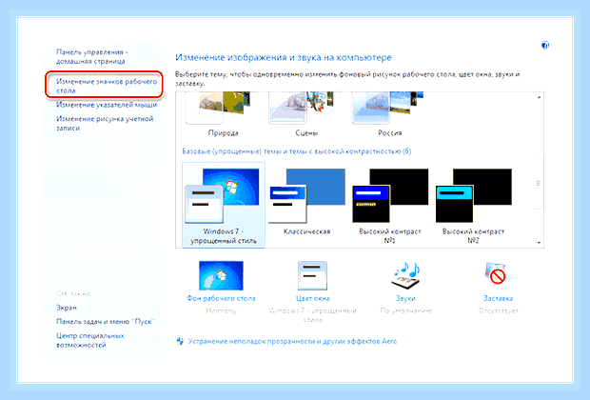Image resolution: width=590 pixels, height=400 pixels.
Task: Click the Harmony label under desktop background
Action: click(221, 310)
